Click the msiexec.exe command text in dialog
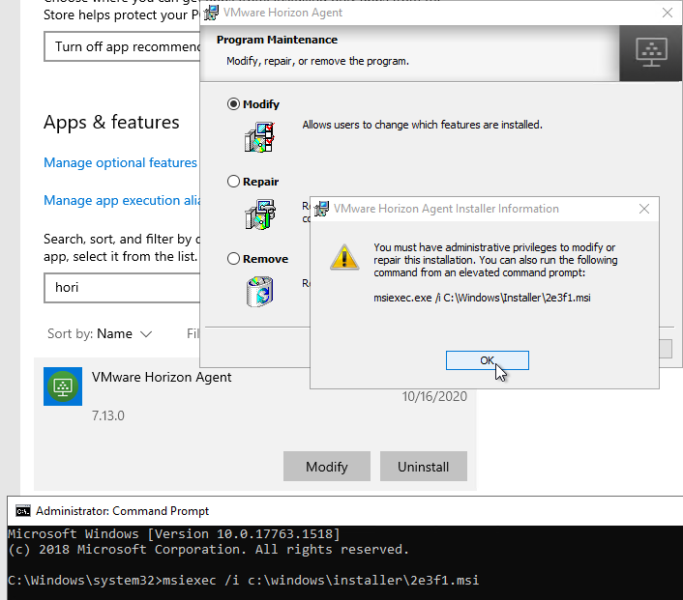The height and width of the screenshot is (600, 683). click(x=482, y=298)
